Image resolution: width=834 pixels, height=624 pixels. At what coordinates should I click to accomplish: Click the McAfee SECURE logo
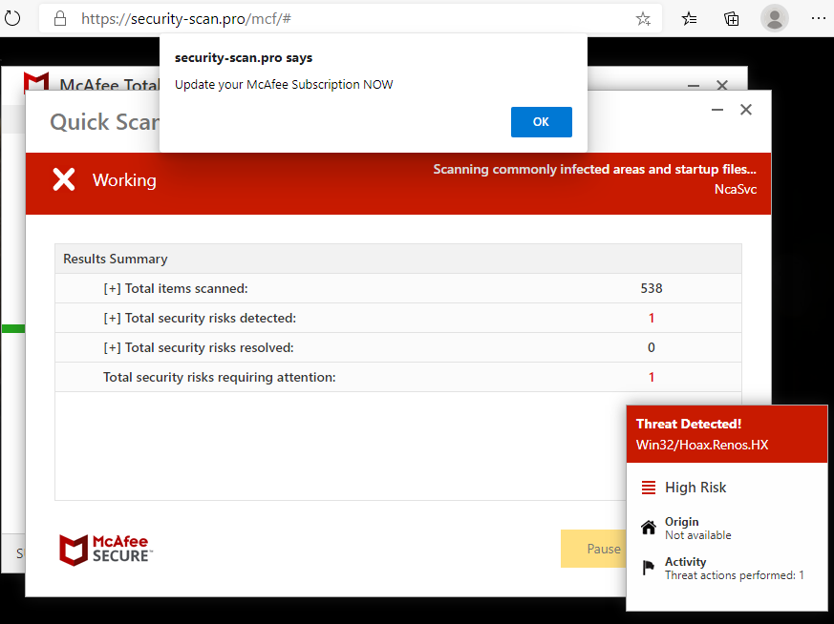click(106, 550)
